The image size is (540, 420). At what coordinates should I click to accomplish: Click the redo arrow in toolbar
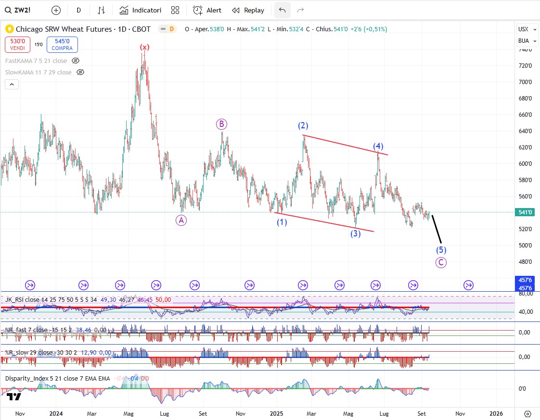300,10
